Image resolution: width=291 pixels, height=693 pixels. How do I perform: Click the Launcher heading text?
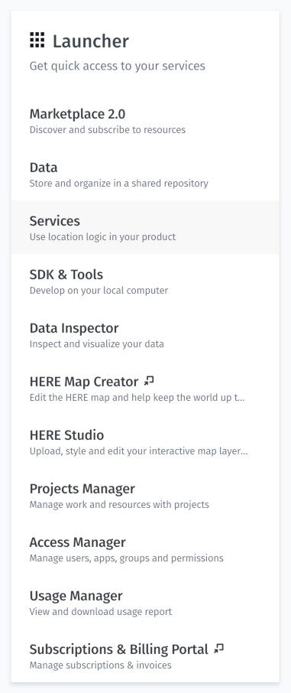click(x=91, y=41)
